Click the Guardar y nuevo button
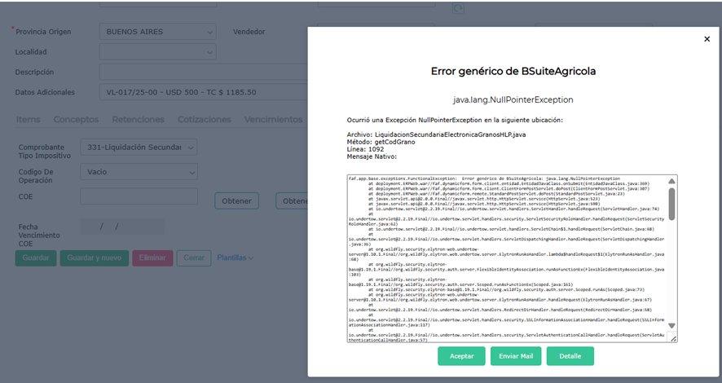 pos(95,258)
